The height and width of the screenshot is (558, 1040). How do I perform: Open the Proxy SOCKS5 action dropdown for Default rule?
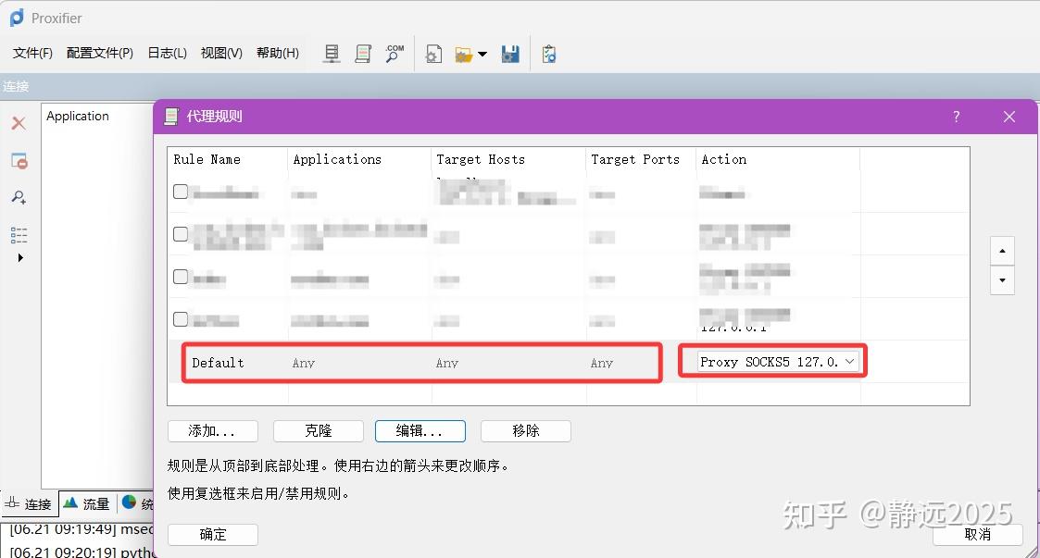point(849,361)
